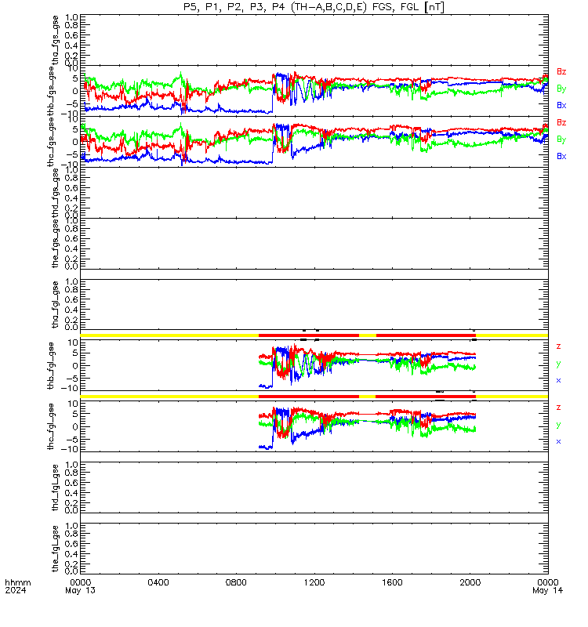Click the 'thc_fgl_gse' y-axis label
This screenshot has width=588, height=627.
(51, 426)
